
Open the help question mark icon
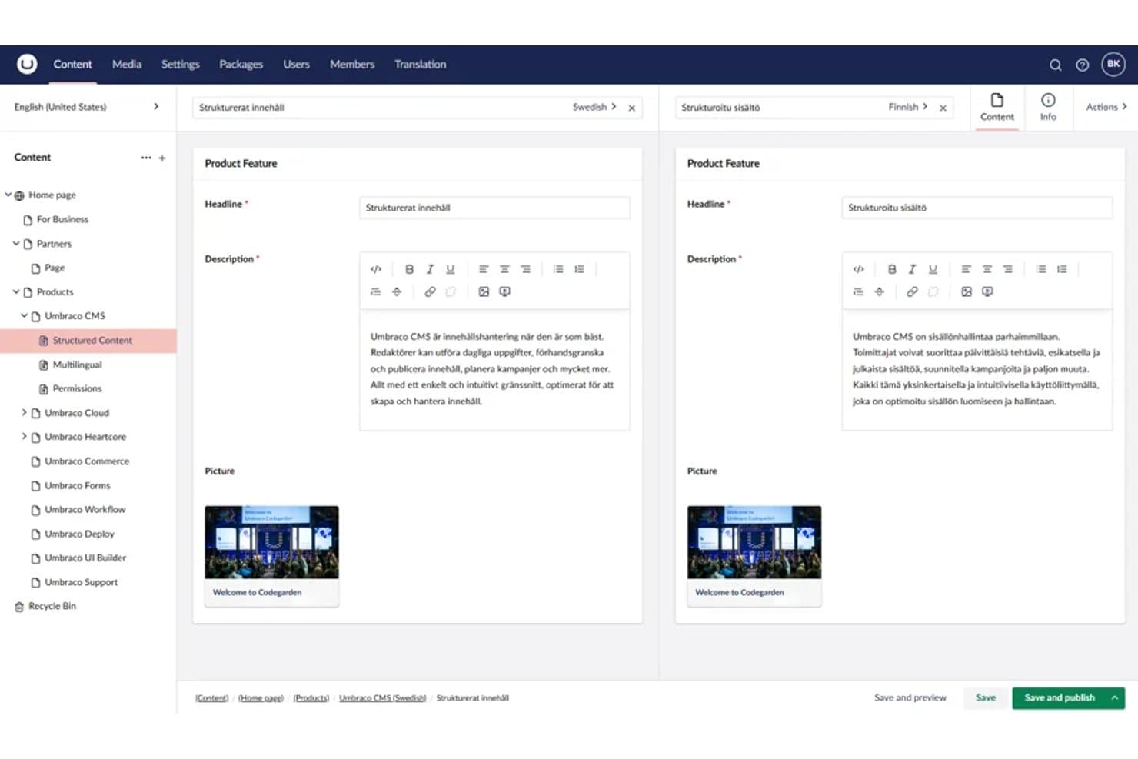1082,65
